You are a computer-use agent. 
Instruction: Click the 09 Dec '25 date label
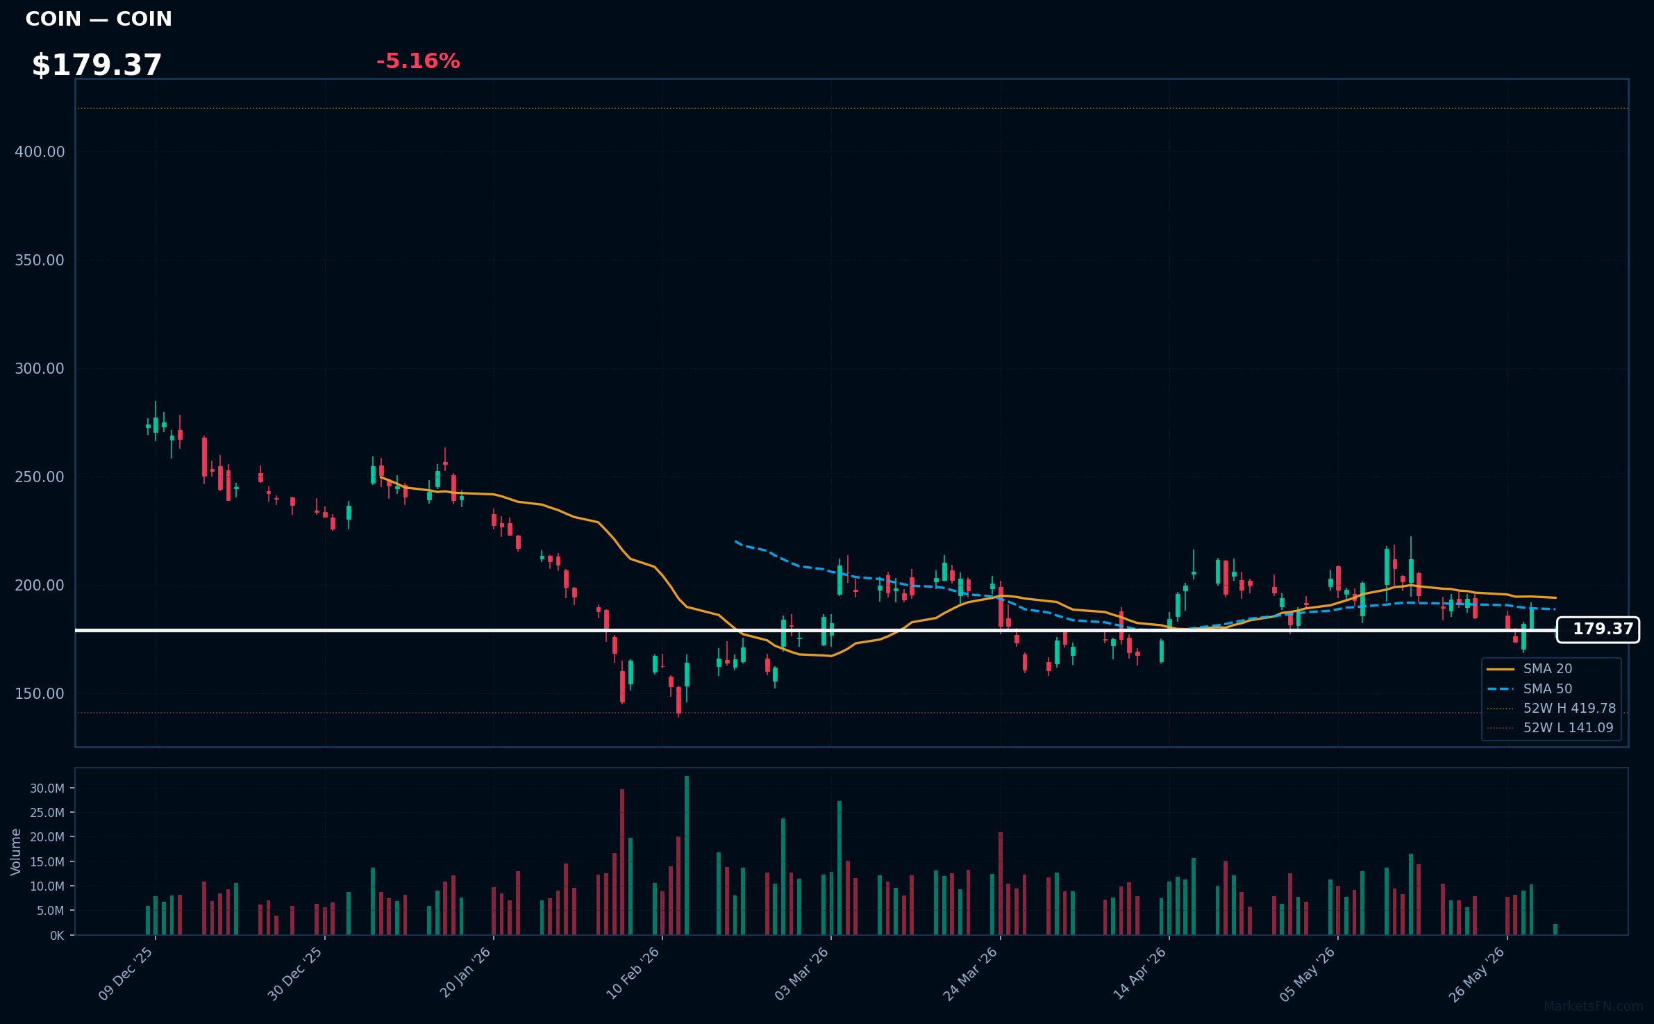(x=126, y=974)
